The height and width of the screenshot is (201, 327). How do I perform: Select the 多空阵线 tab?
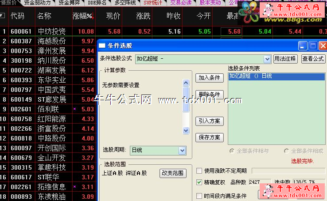(125, 3)
